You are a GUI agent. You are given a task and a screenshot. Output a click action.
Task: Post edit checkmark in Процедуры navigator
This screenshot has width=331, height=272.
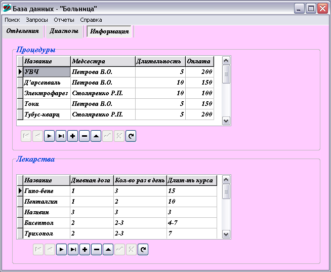107,136
